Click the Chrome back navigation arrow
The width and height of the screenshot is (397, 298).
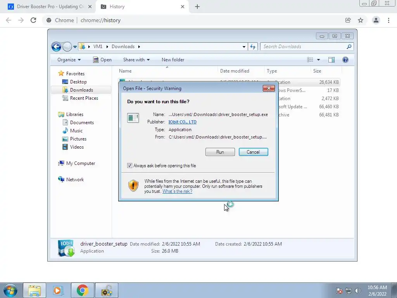pos(9,20)
